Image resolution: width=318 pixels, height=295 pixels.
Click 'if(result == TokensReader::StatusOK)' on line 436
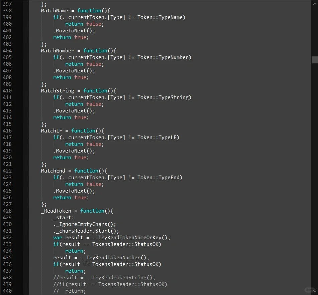[107, 264]
